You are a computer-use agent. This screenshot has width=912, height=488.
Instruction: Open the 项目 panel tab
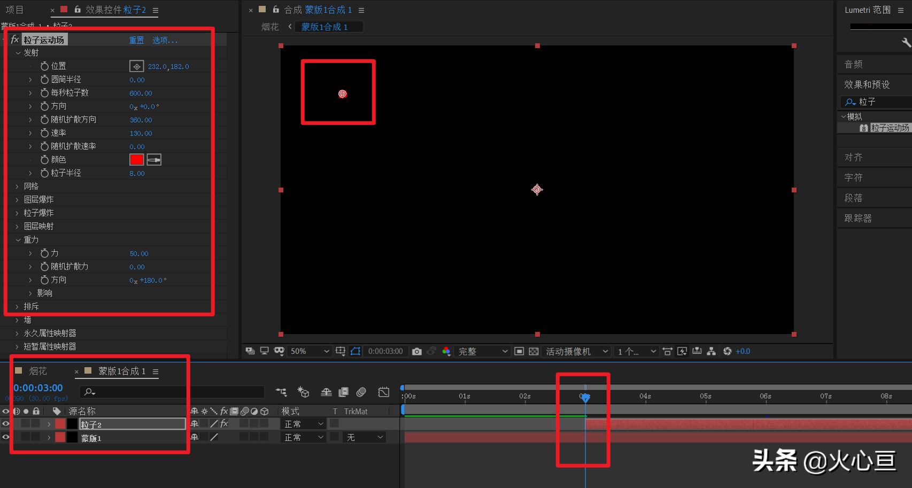pos(14,10)
